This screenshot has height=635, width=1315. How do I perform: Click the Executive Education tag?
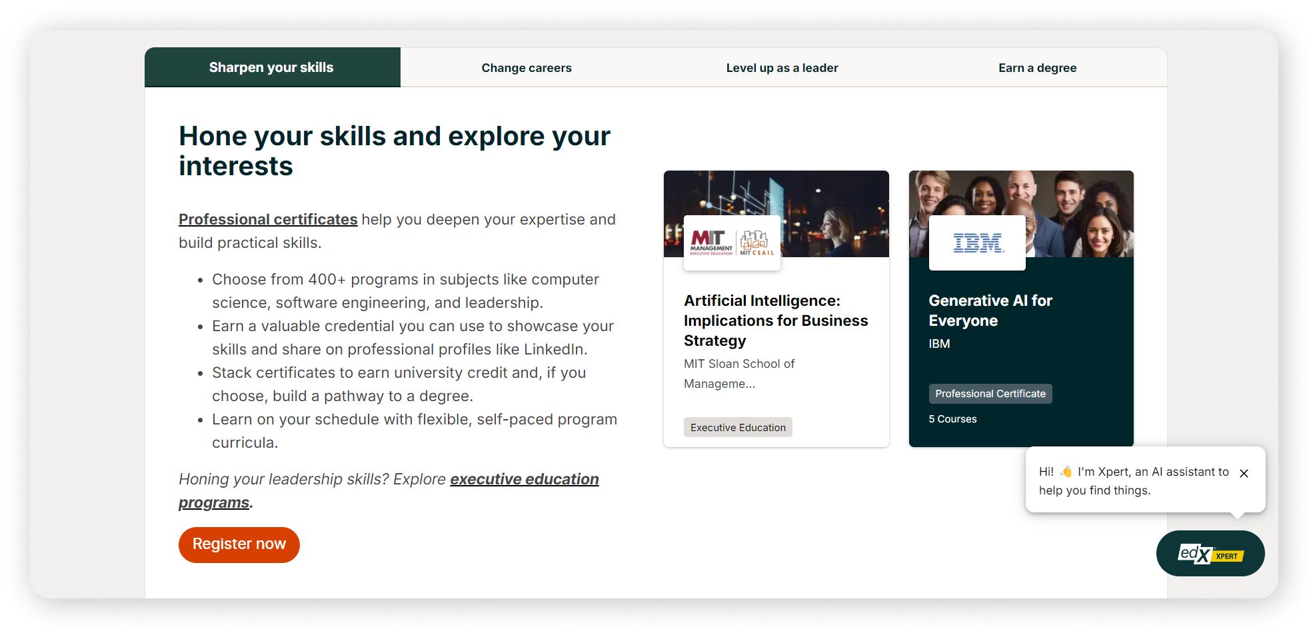coord(737,427)
